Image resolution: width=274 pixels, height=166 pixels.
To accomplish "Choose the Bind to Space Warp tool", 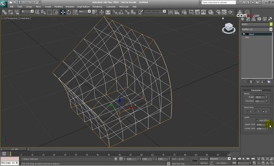I will (x=17, y=12).
